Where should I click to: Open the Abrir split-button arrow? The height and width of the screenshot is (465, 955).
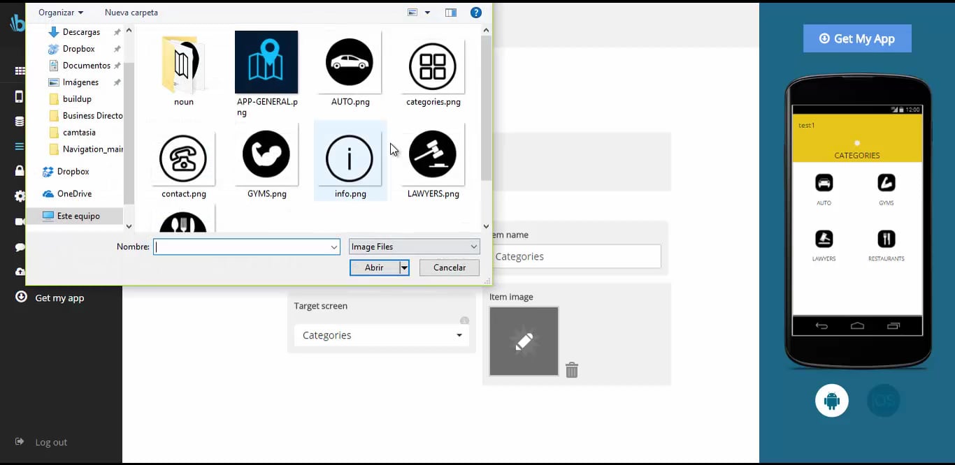[404, 268]
